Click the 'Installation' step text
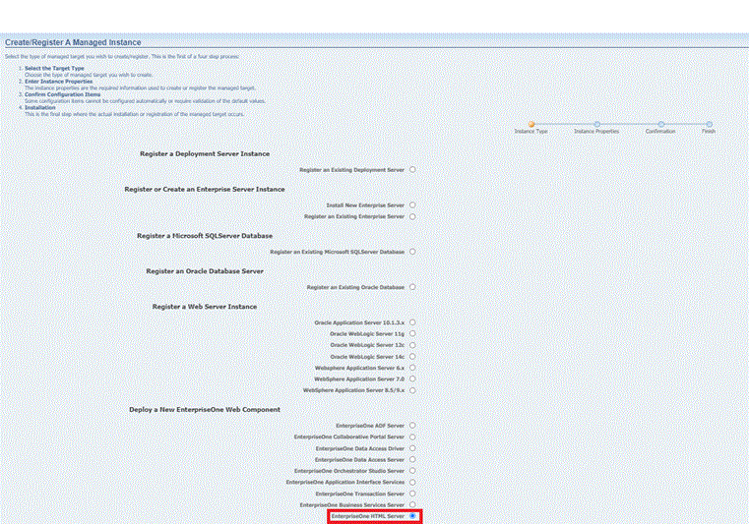Image resolution: width=749 pixels, height=524 pixels. pyautogui.click(x=40, y=107)
